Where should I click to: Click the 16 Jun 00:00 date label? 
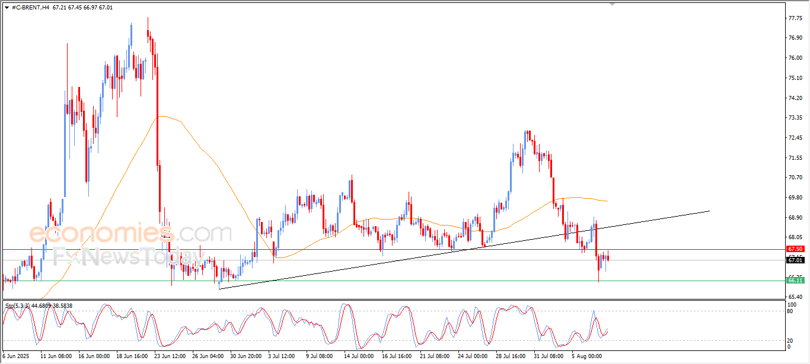tap(94, 356)
